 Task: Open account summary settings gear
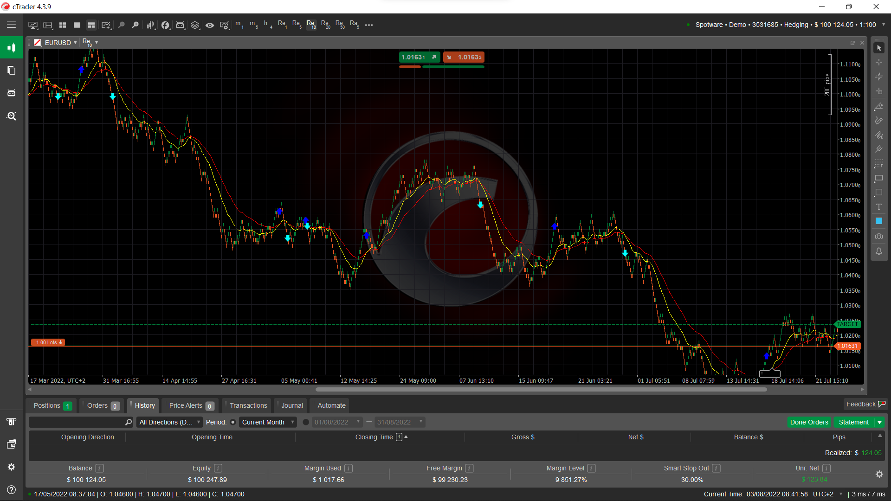coord(879,474)
